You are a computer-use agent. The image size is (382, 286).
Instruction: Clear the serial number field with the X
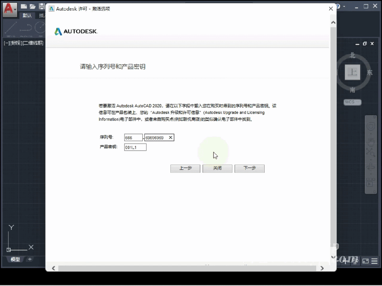170,138
